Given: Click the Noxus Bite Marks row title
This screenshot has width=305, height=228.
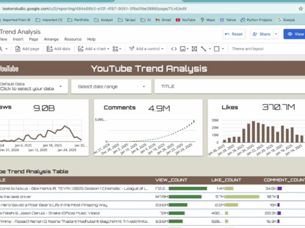Looking at the screenshot, I should click(x=74, y=188).
